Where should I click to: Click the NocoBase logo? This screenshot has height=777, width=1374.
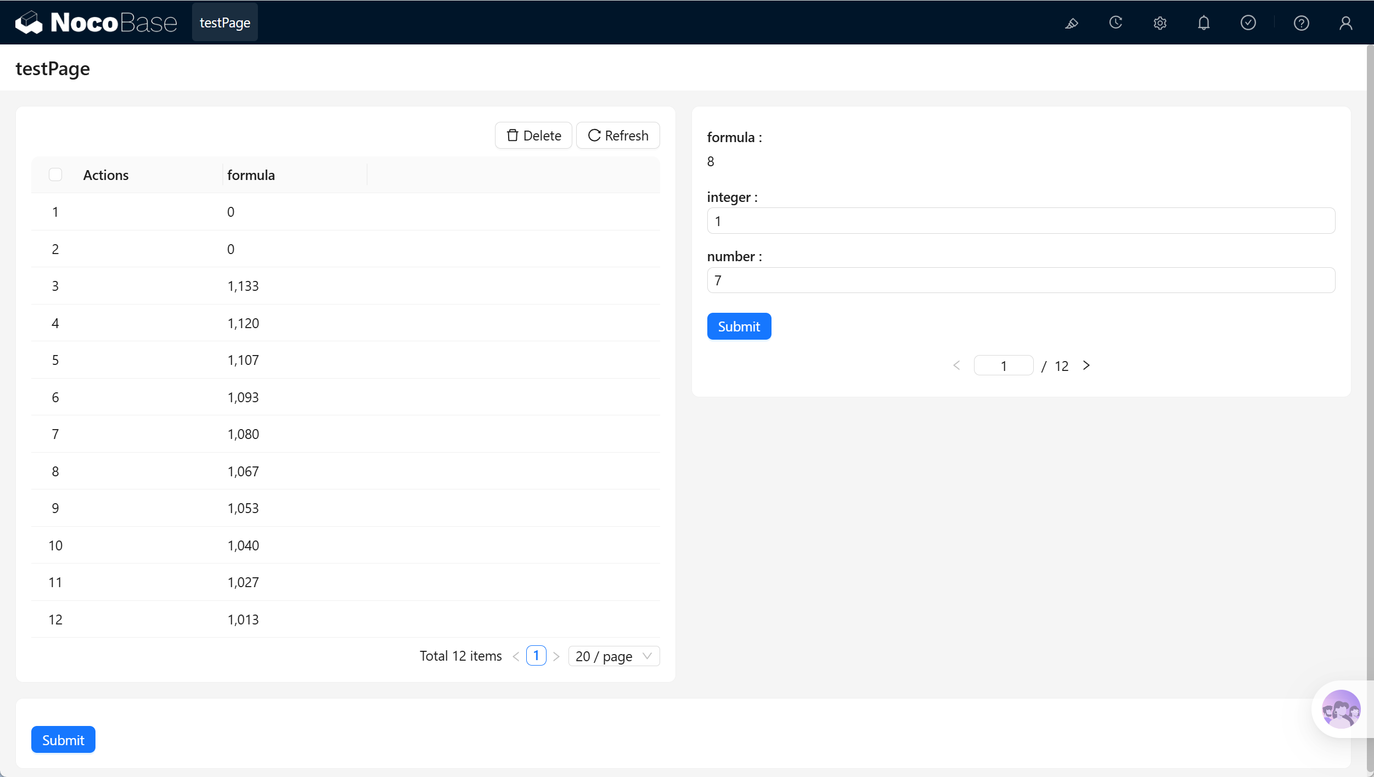96,22
